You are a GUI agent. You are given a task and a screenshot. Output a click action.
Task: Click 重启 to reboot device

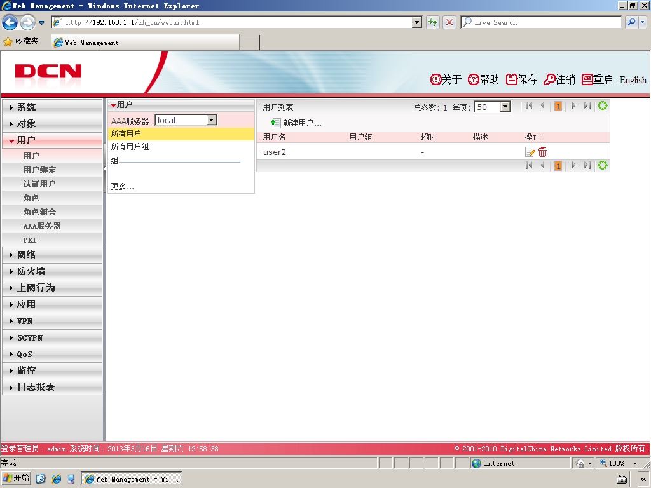tap(598, 79)
